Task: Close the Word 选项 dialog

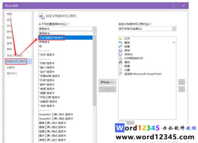Action: (183, 6)
